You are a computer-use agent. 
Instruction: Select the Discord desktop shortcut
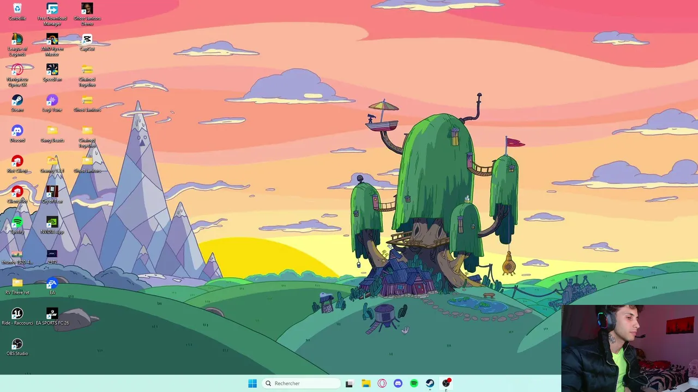pos(17,133)
